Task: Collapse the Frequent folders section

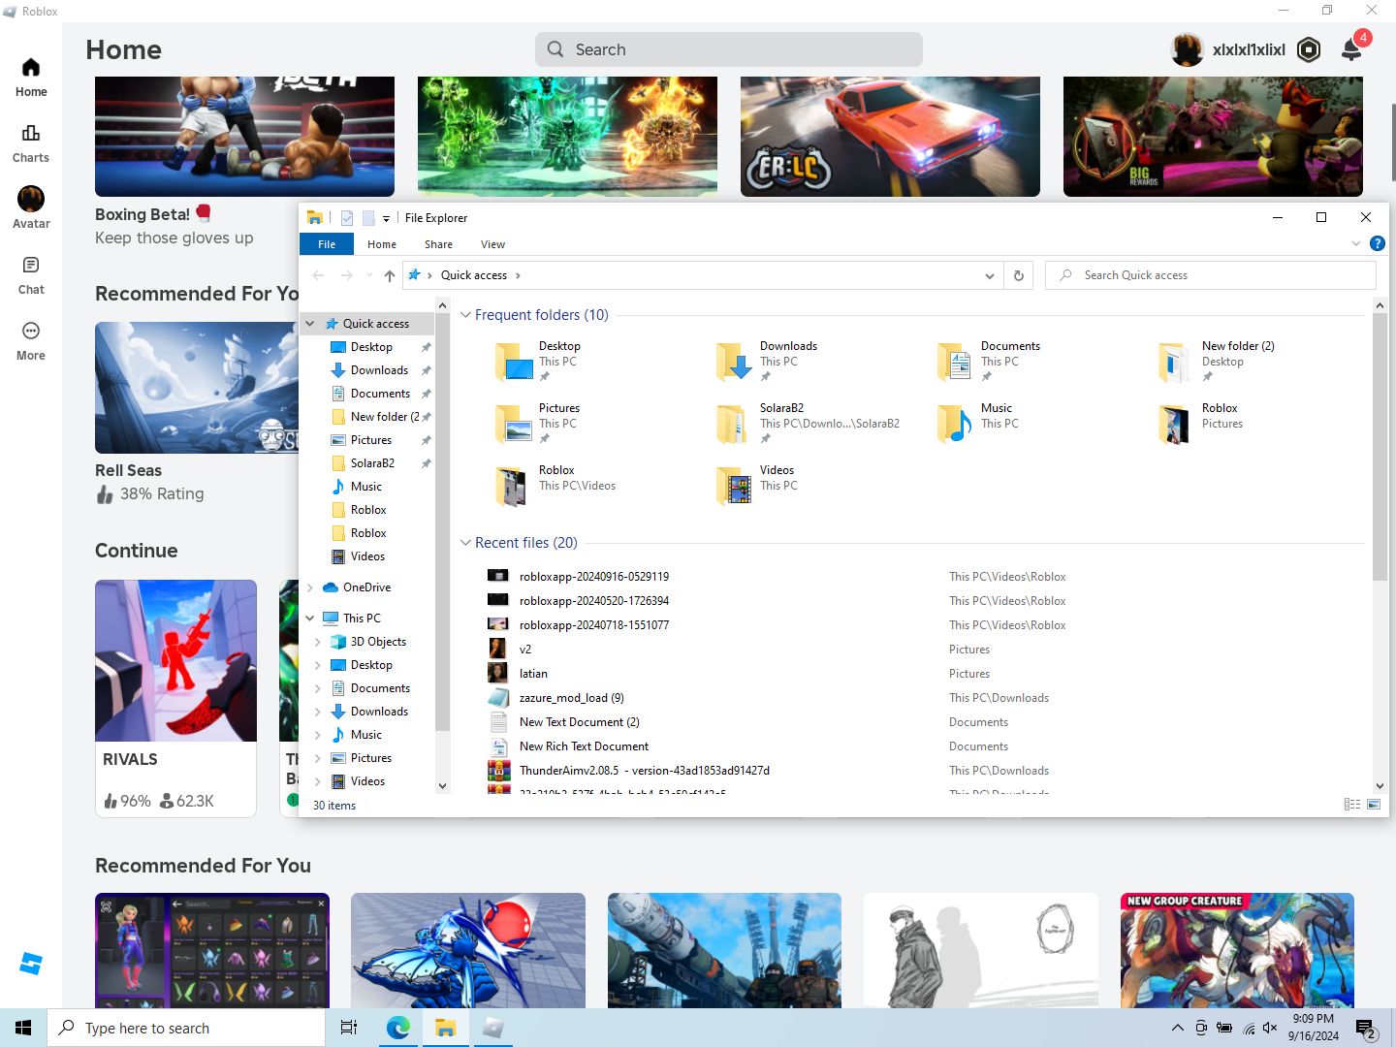Action: tap(465, 315)
